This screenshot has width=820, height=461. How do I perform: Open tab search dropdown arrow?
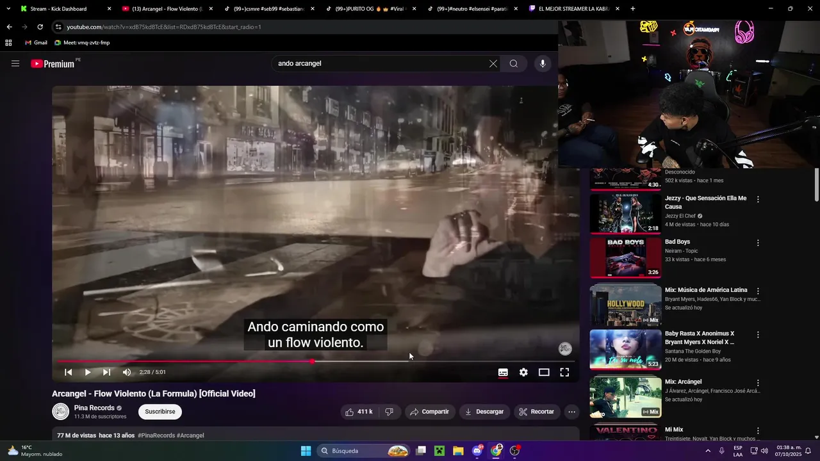[8, 9]
